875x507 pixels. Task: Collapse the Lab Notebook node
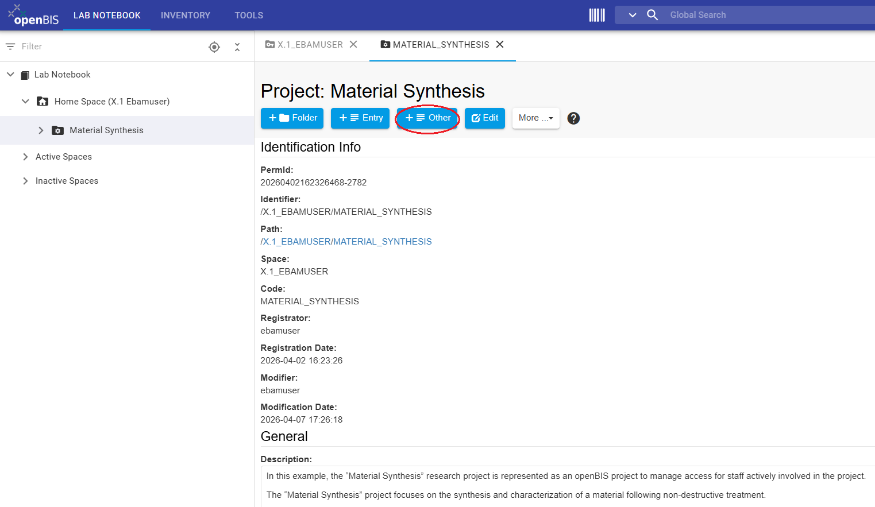click(x=10, y=75)
